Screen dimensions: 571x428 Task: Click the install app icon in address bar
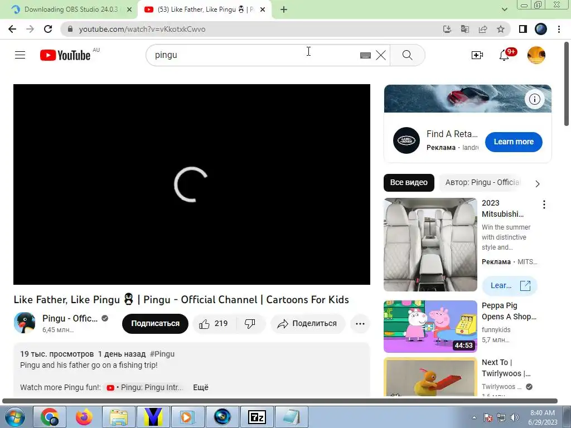tap(447, 29)
